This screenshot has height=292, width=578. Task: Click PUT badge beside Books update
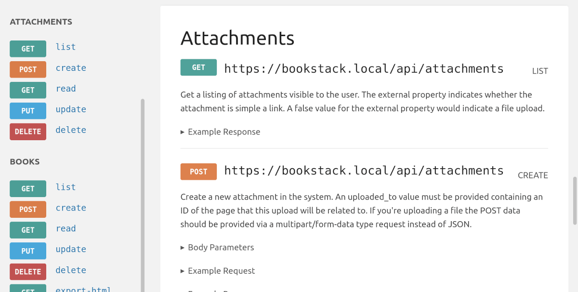tap(28, 251)
